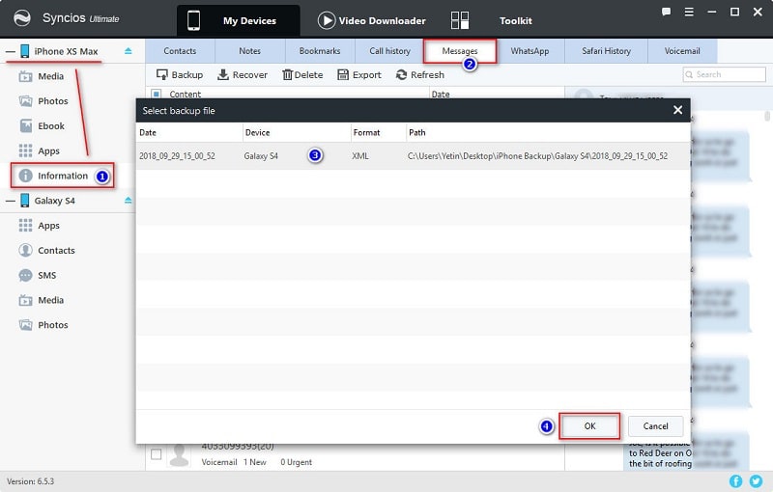The height and width of the screenshot is (492, 773).
Task: Sort by the Device column header
Action: click(x=297, y=132)
